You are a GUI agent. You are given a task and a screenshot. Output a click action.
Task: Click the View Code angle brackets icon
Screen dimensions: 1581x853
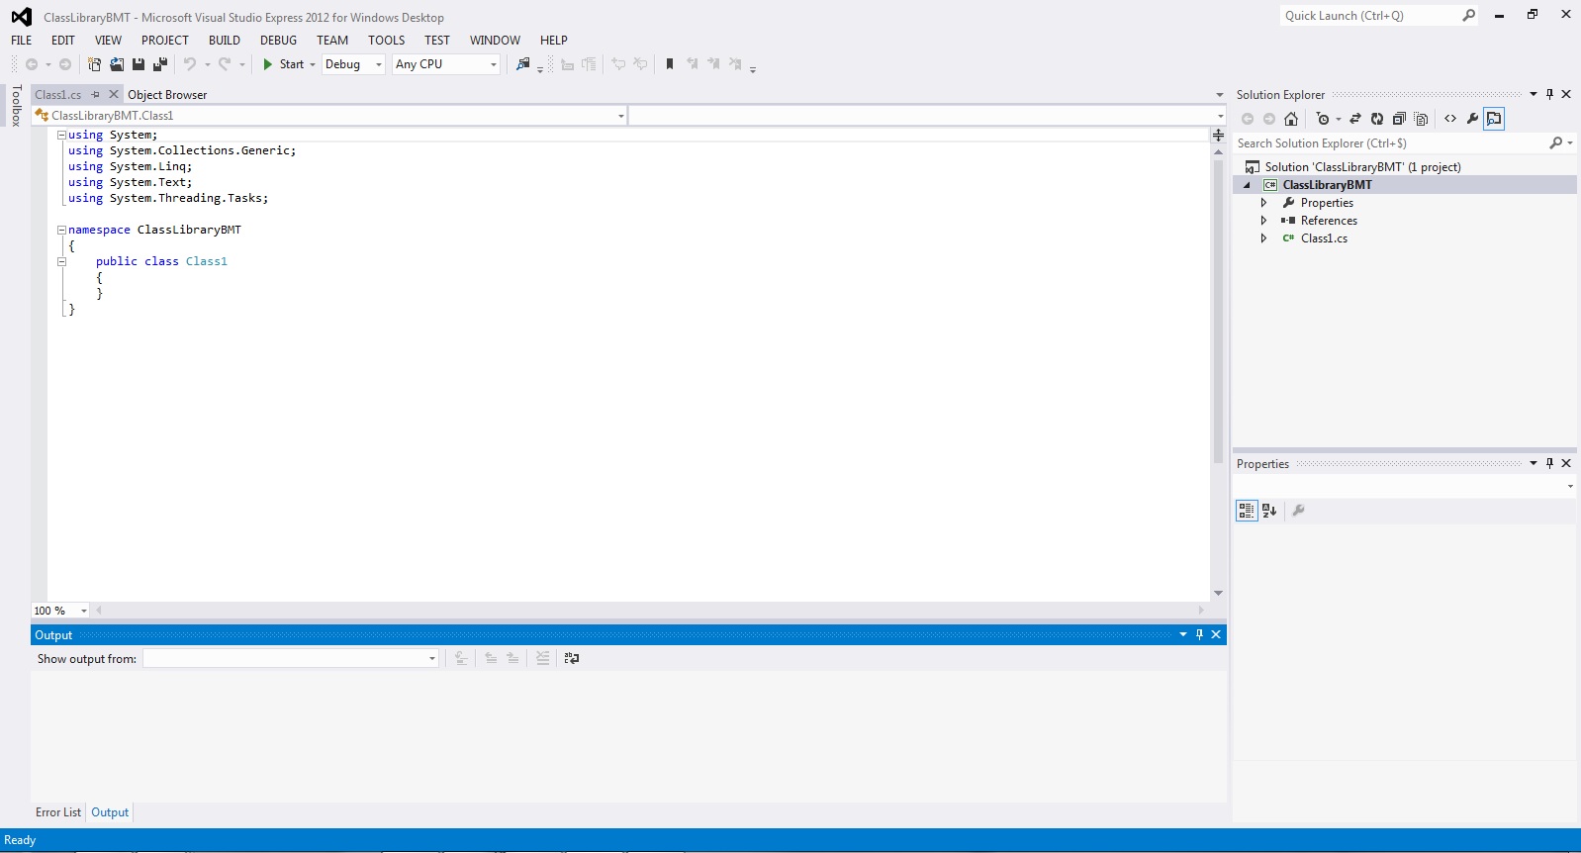pyautogui.click(x=1450, y=119)
